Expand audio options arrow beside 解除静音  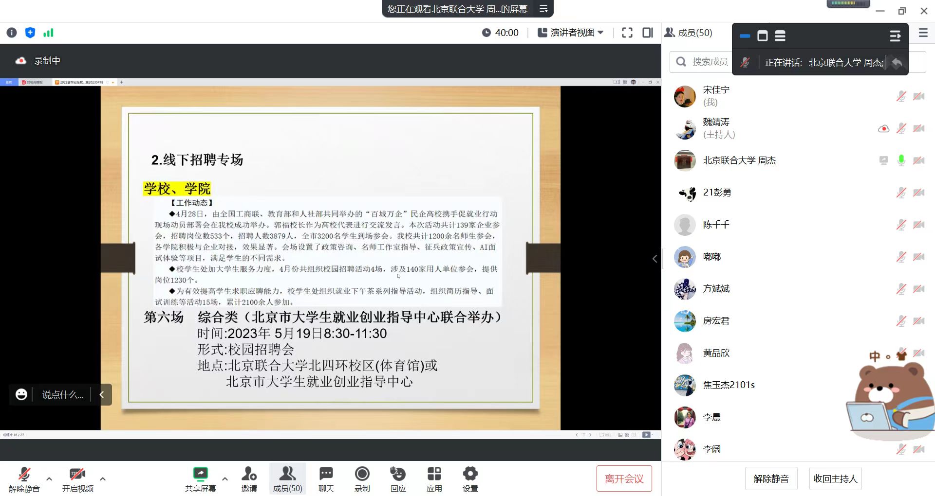pos(49,479)
